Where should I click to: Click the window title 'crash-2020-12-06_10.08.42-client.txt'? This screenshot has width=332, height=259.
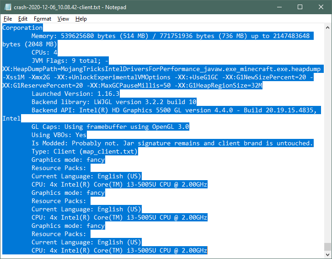click(57, 7)
